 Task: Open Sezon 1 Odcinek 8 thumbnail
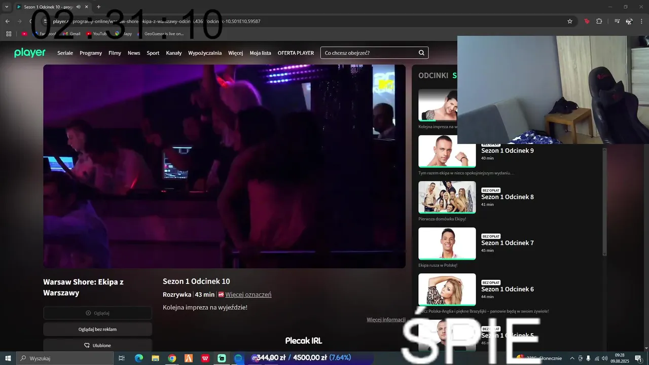click(447, 197)
